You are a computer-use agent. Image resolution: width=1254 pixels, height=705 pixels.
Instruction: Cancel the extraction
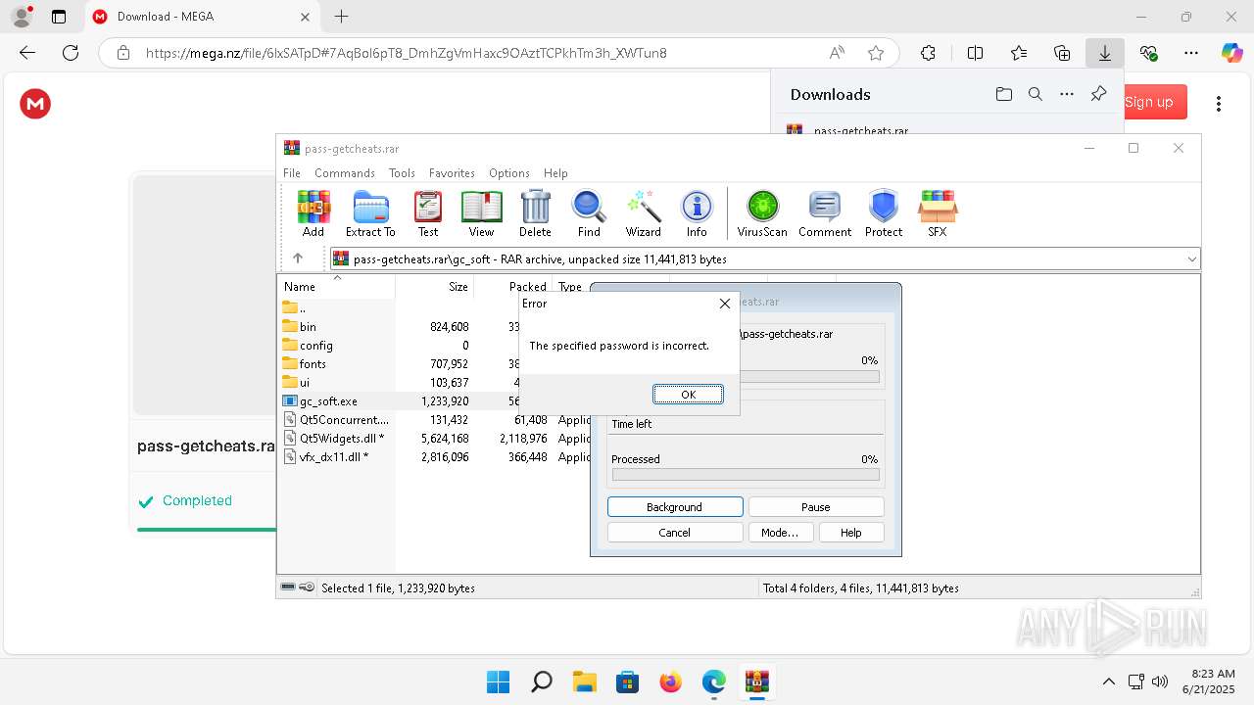point(675,533)
